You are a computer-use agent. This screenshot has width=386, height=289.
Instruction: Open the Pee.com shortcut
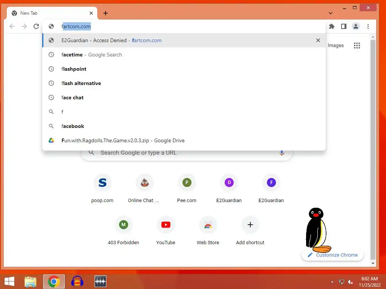(187, 189)
